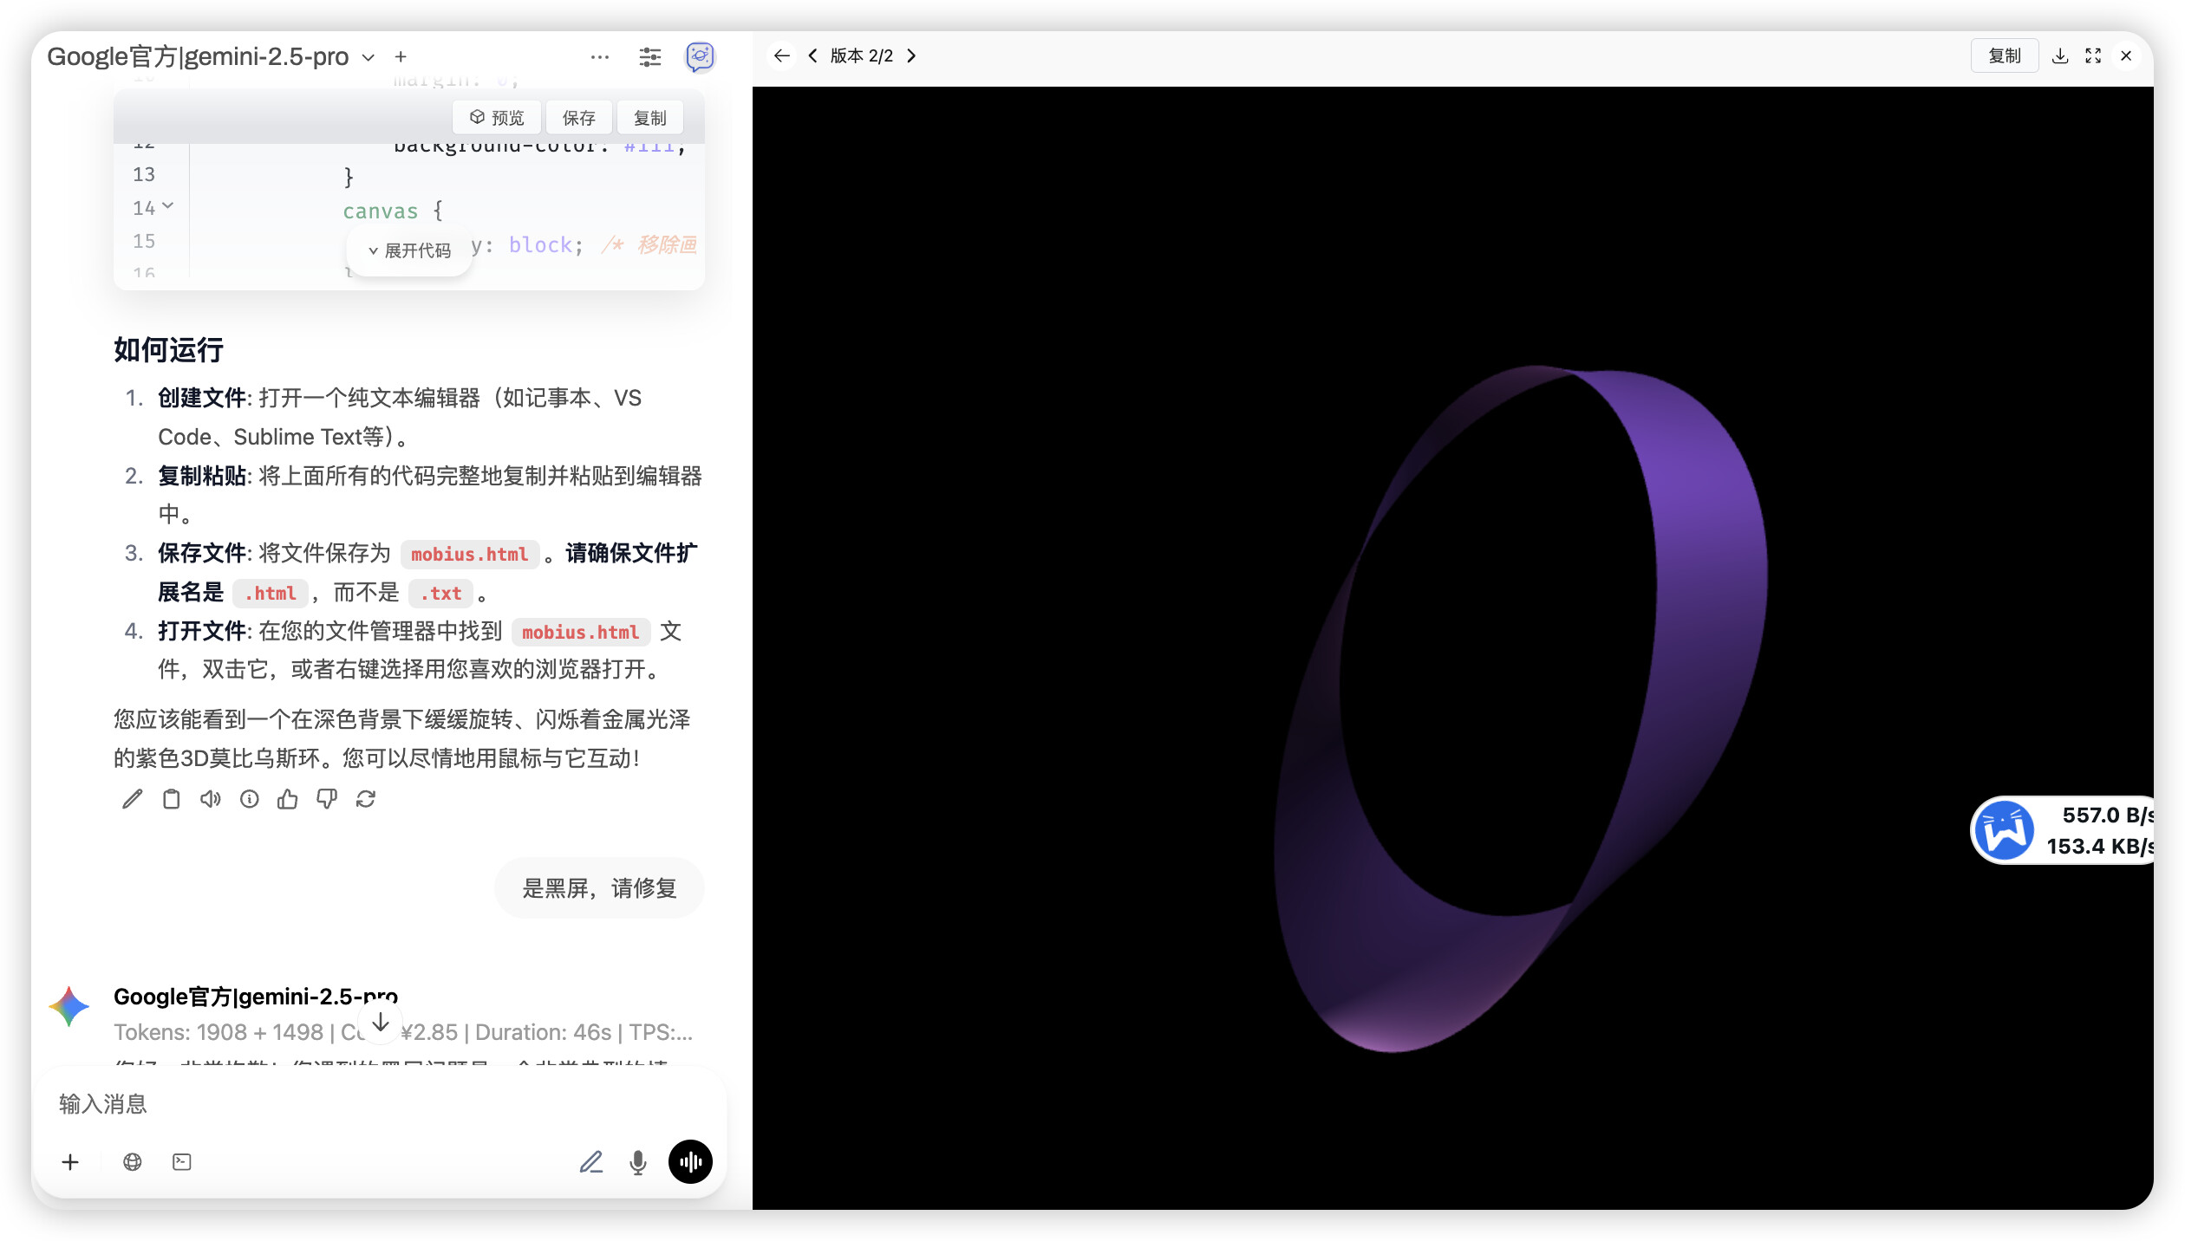Screen dimensions: 2185x1241
Task: Click the microphone icon in the input bar
Action: click(638, 1162)
